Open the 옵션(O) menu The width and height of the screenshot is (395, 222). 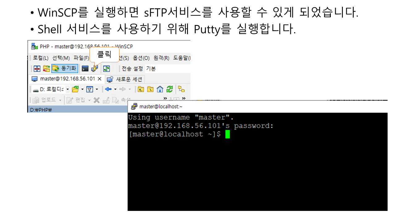(x=141, y=58)
